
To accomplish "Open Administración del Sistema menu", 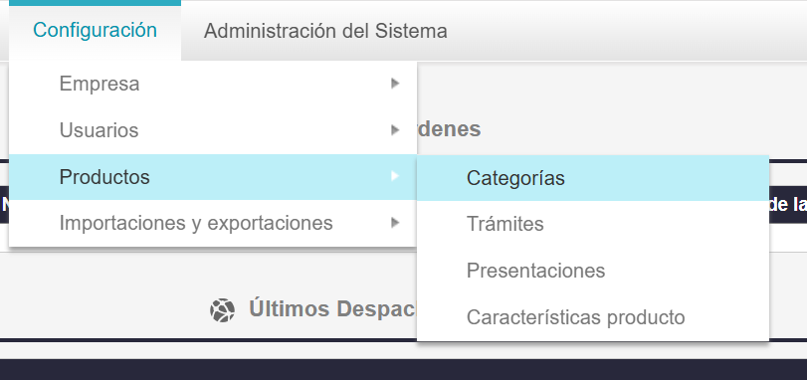I will [325, 31].
